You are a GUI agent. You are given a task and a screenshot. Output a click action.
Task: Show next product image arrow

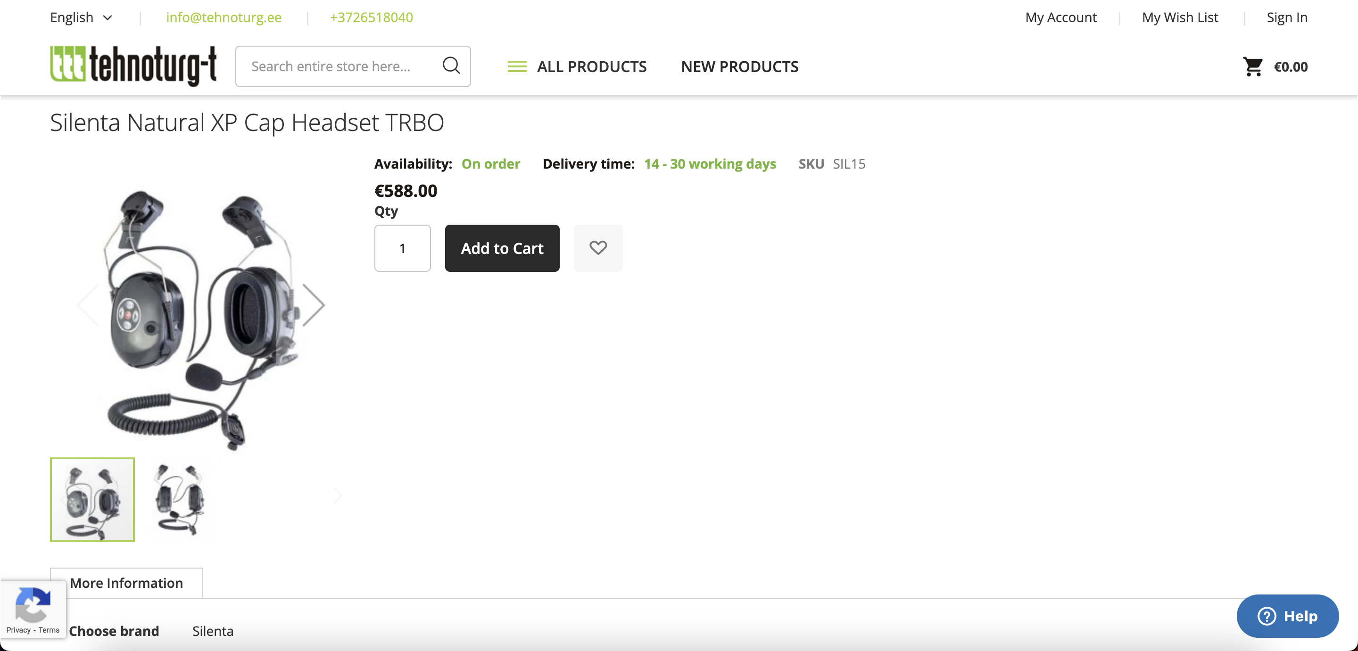click(x=314, y=304)
